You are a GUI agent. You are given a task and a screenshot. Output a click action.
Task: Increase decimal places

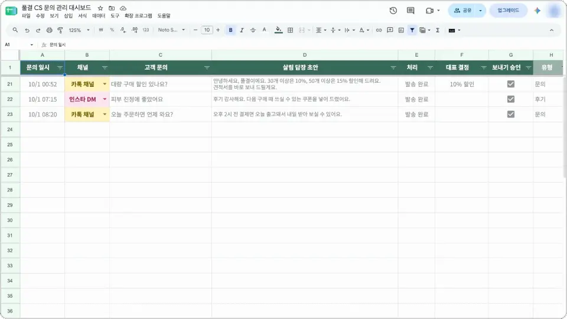[135, 30]
